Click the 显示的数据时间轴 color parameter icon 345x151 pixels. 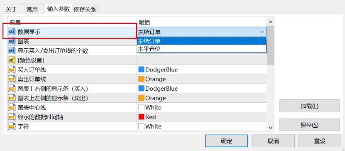[12, 117]
